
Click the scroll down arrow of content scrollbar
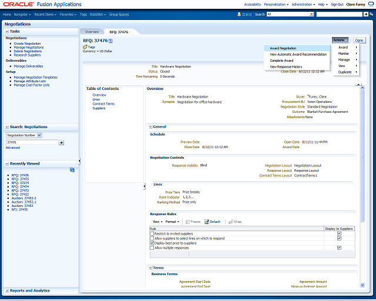pyautogui.click(x=362, y=285)
